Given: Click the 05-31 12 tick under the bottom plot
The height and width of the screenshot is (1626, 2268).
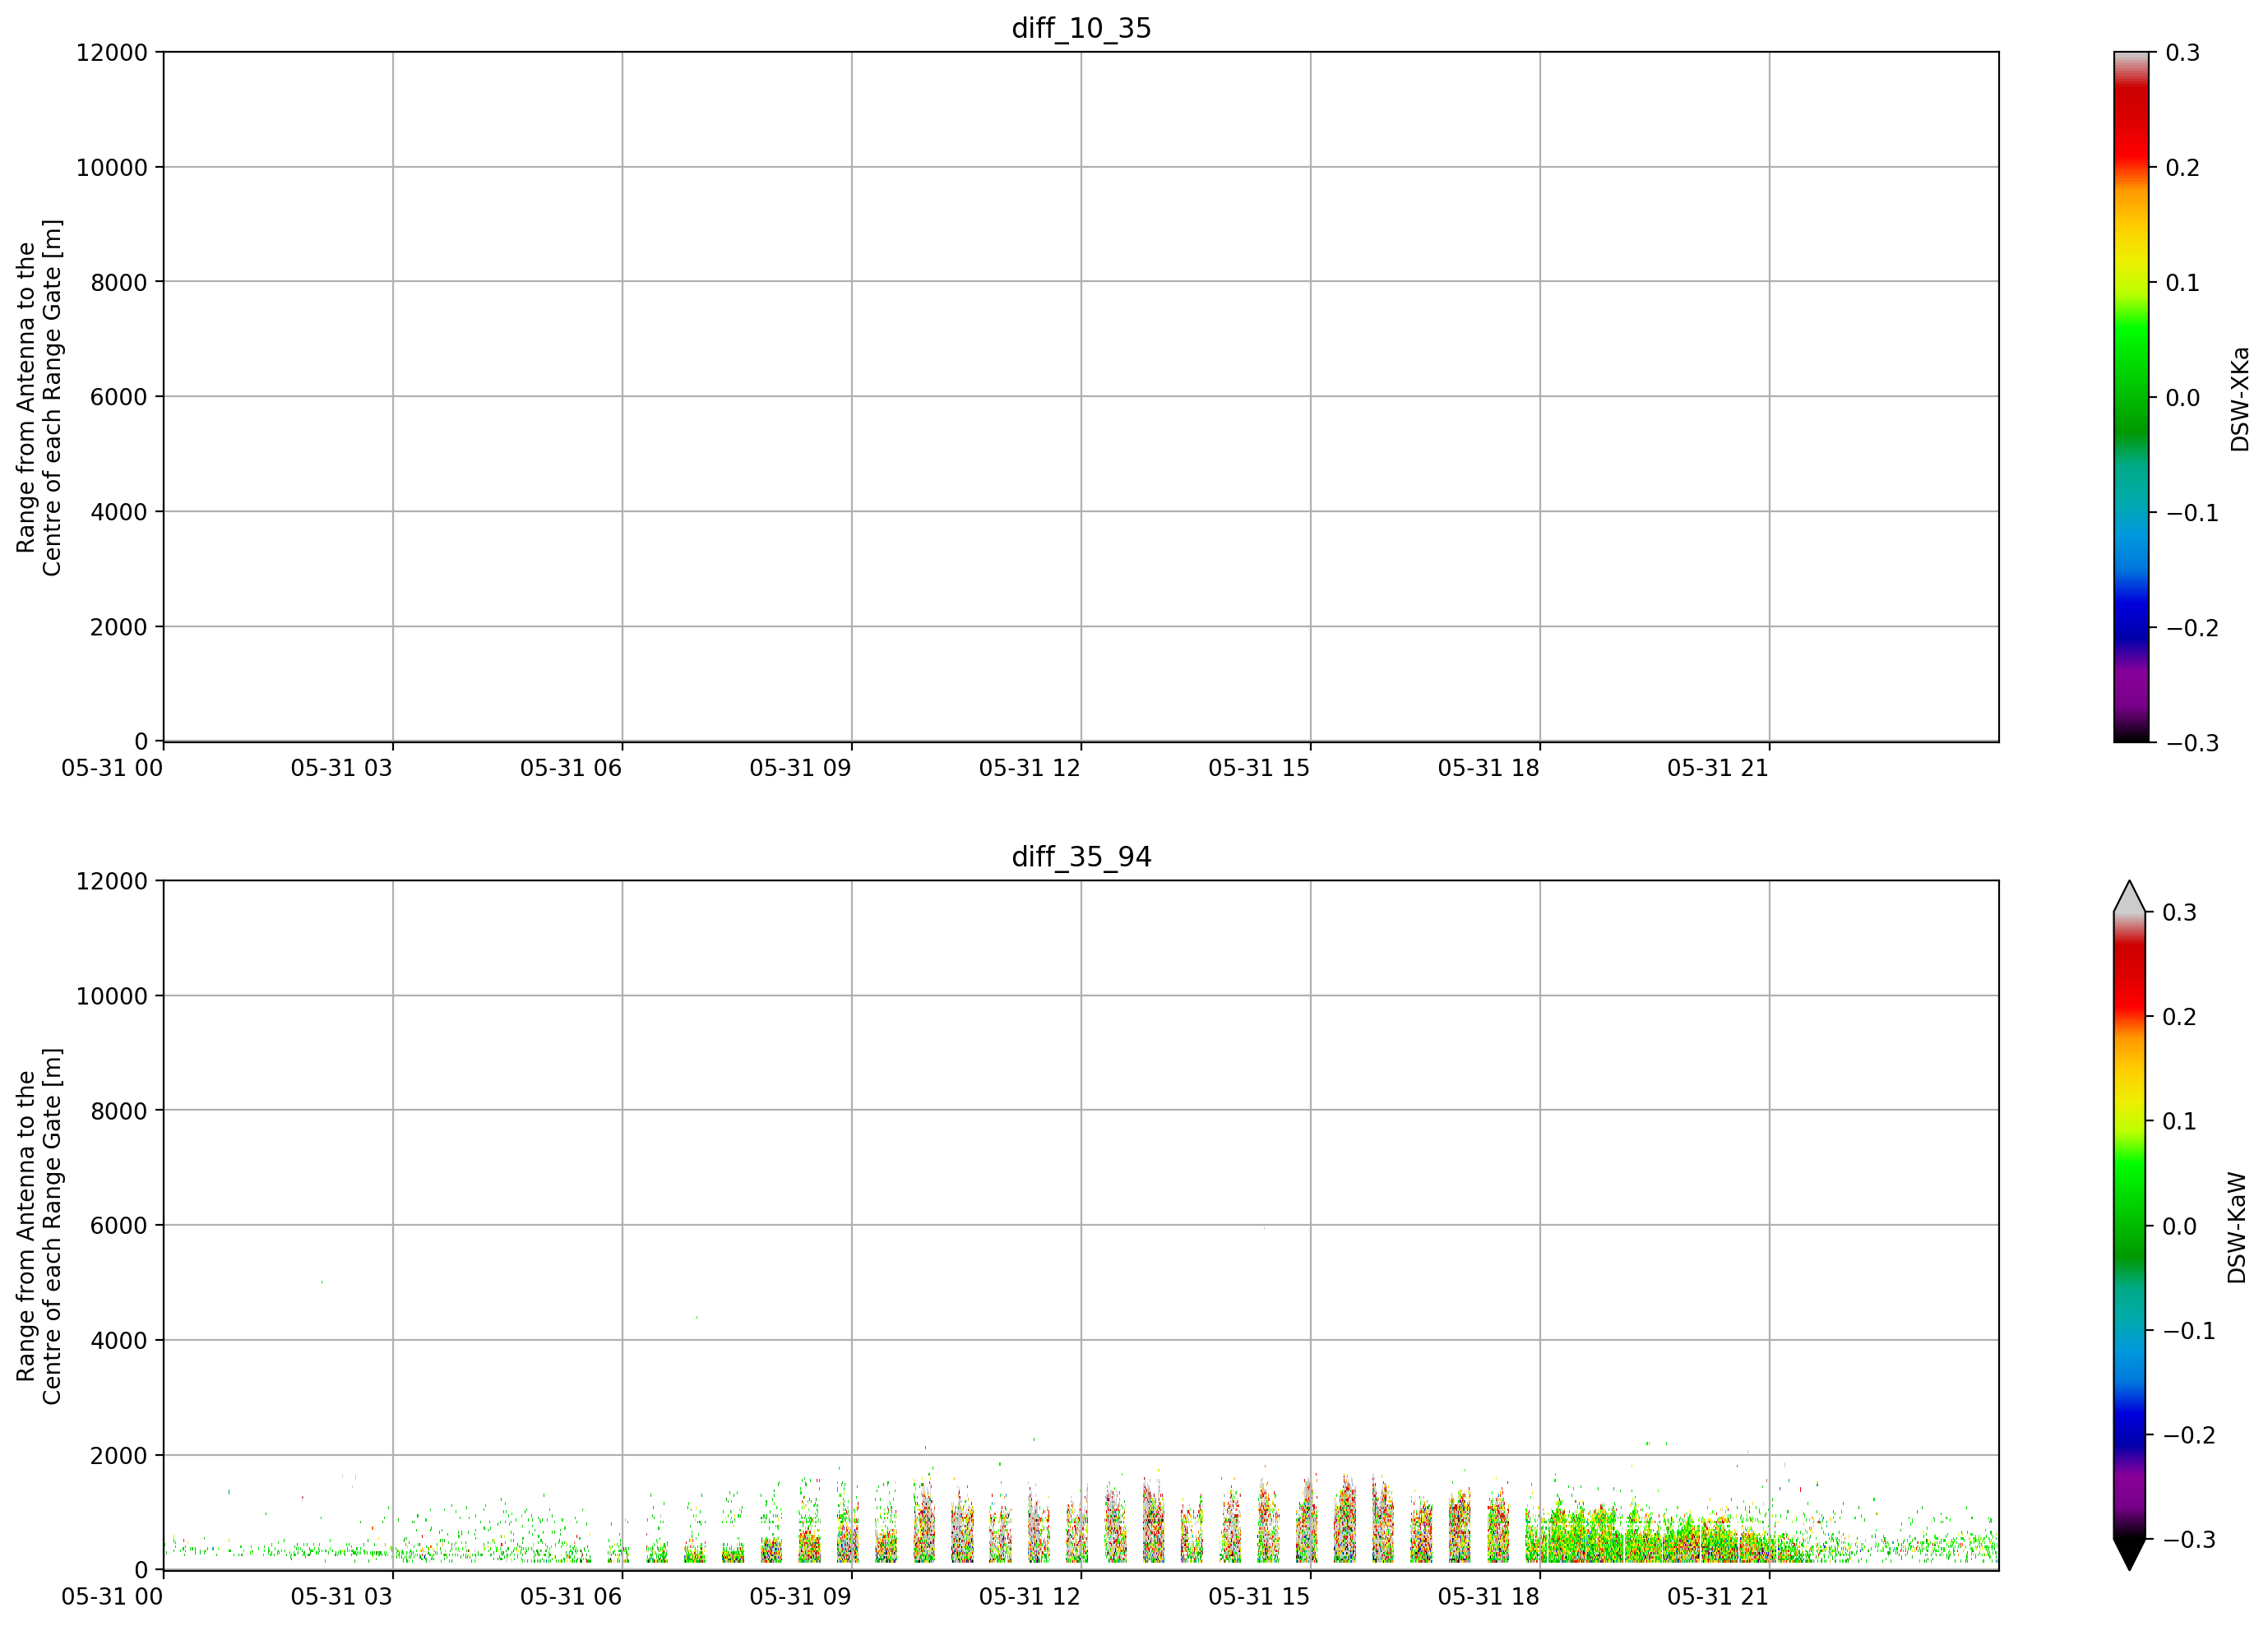Looking at the screenshot, I should click(x=1030, y=1597).
